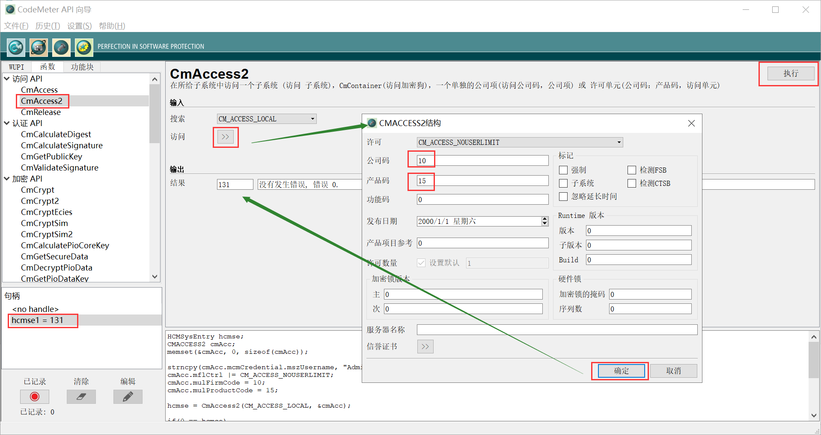Select CmValidateSignature in the tree

(59, 168)
